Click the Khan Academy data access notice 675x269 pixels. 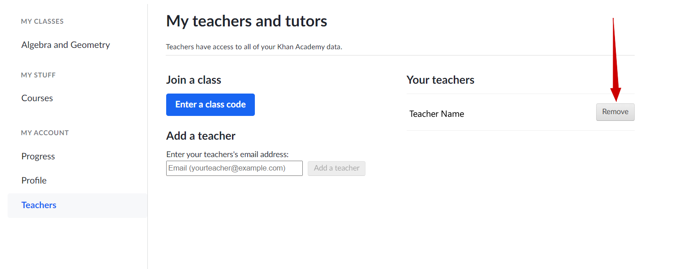254,47
